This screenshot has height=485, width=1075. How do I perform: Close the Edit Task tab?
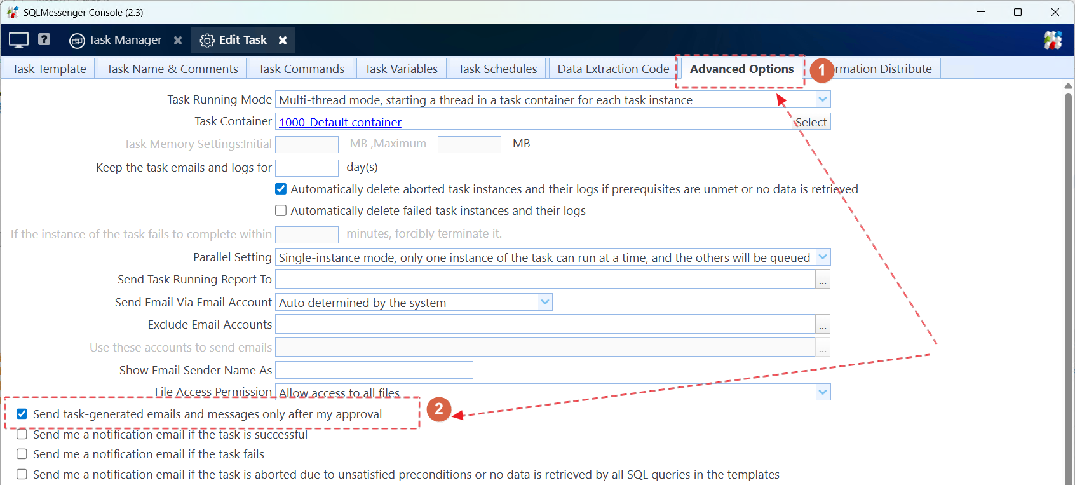[x=283, y=40]
